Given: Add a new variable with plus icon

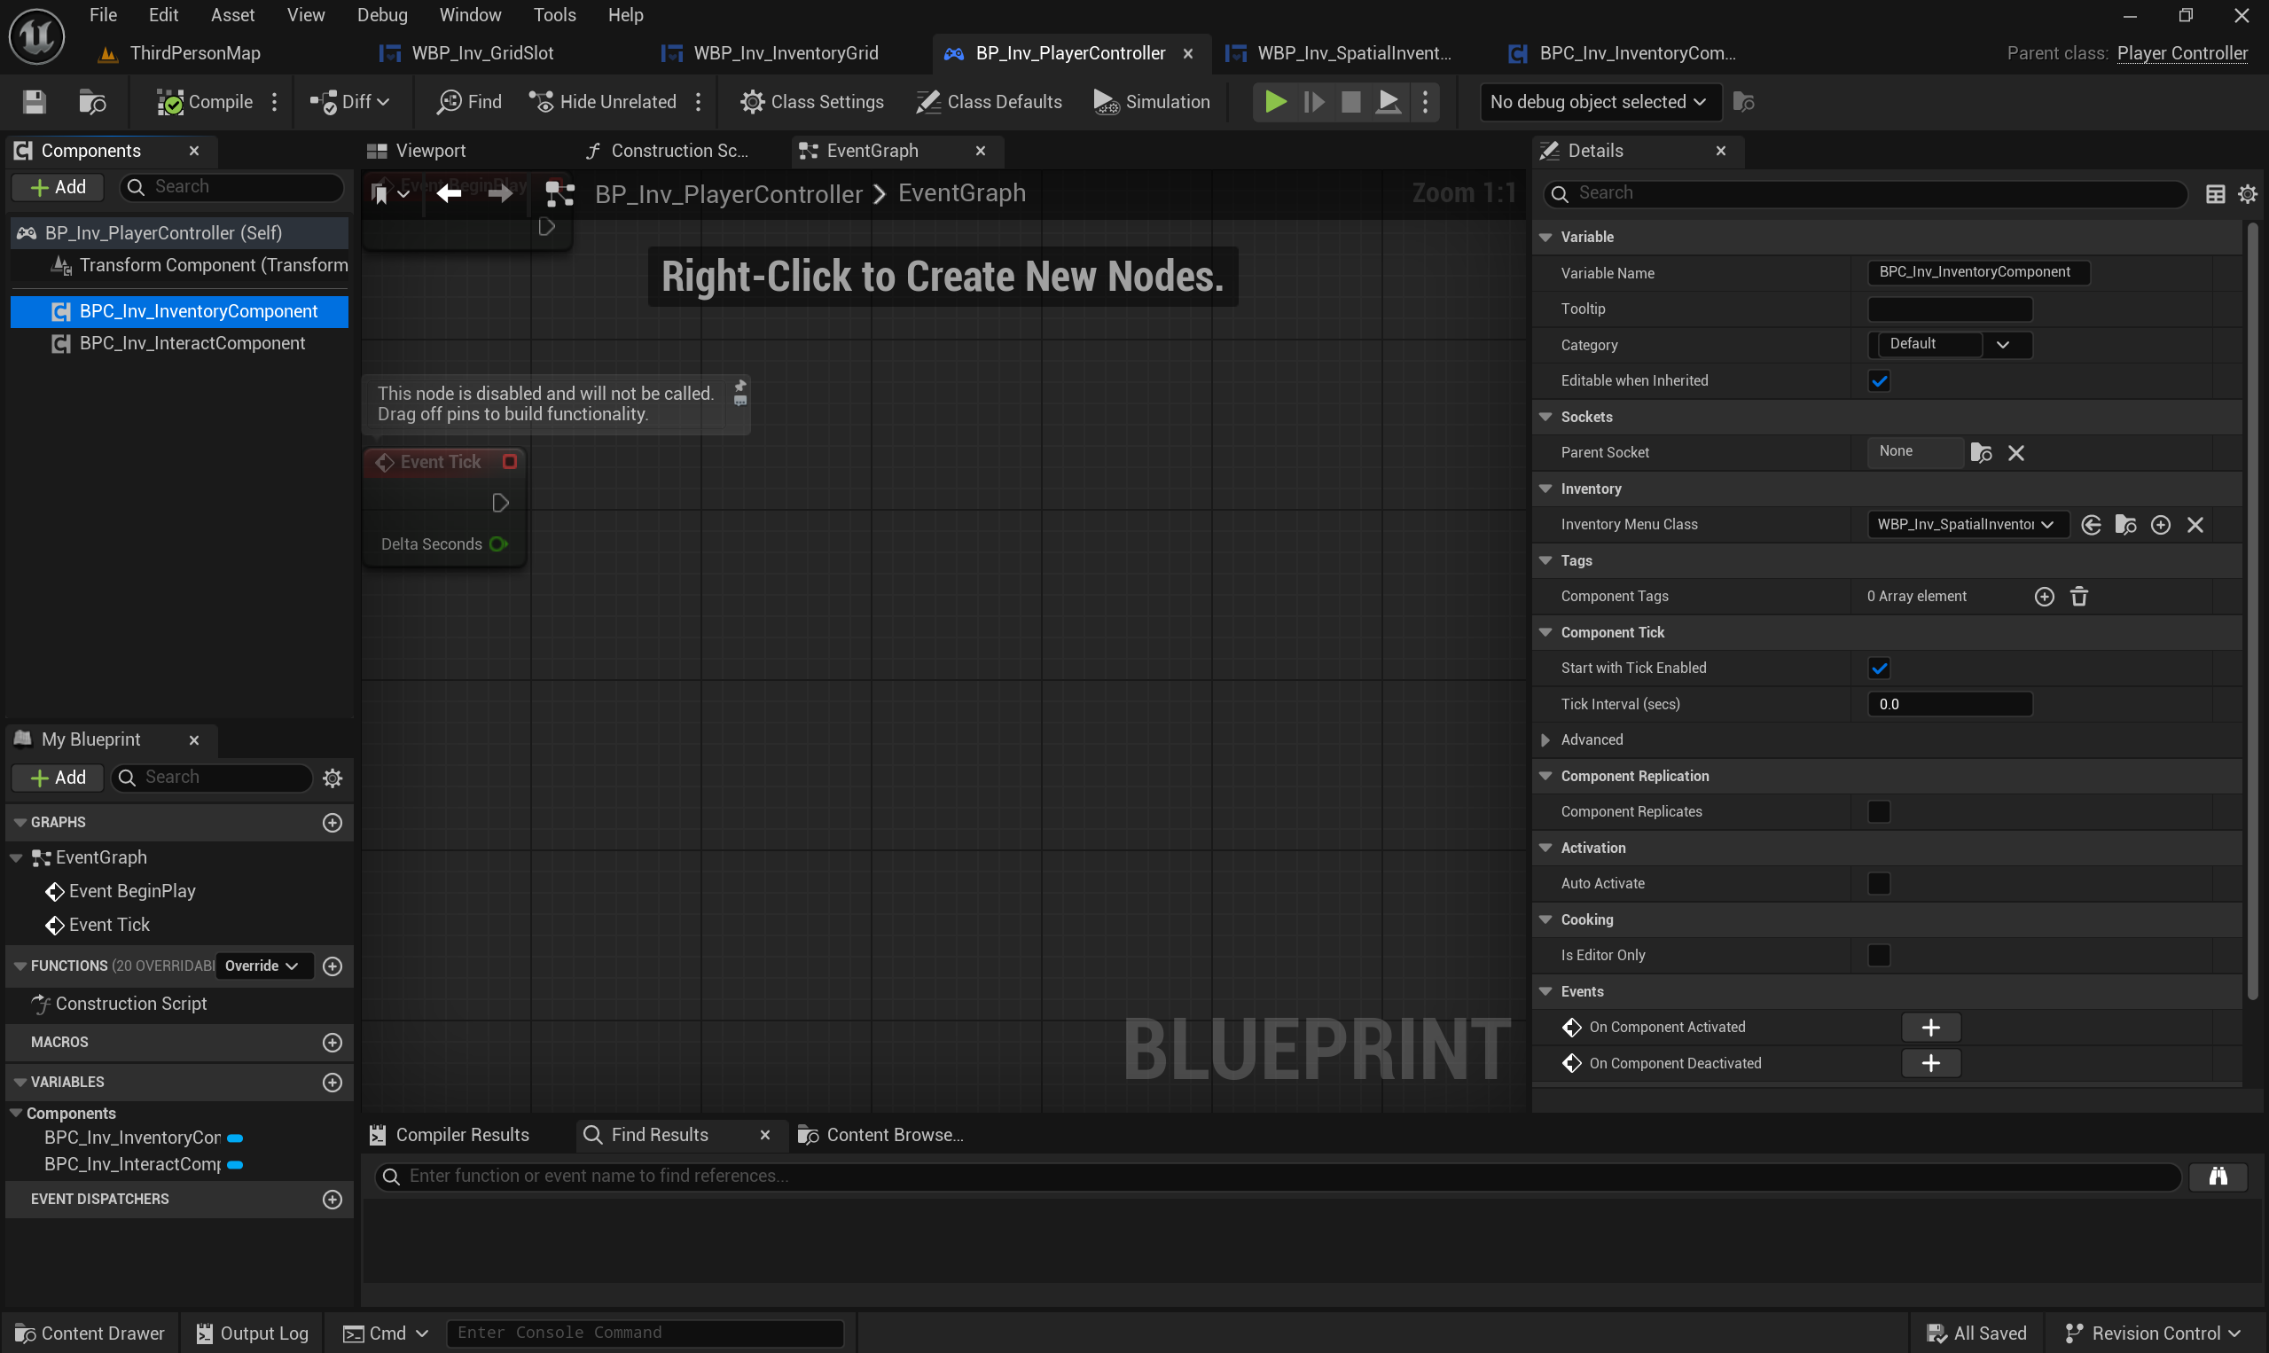Looking at the screenshot, I should coord(333,1083).
